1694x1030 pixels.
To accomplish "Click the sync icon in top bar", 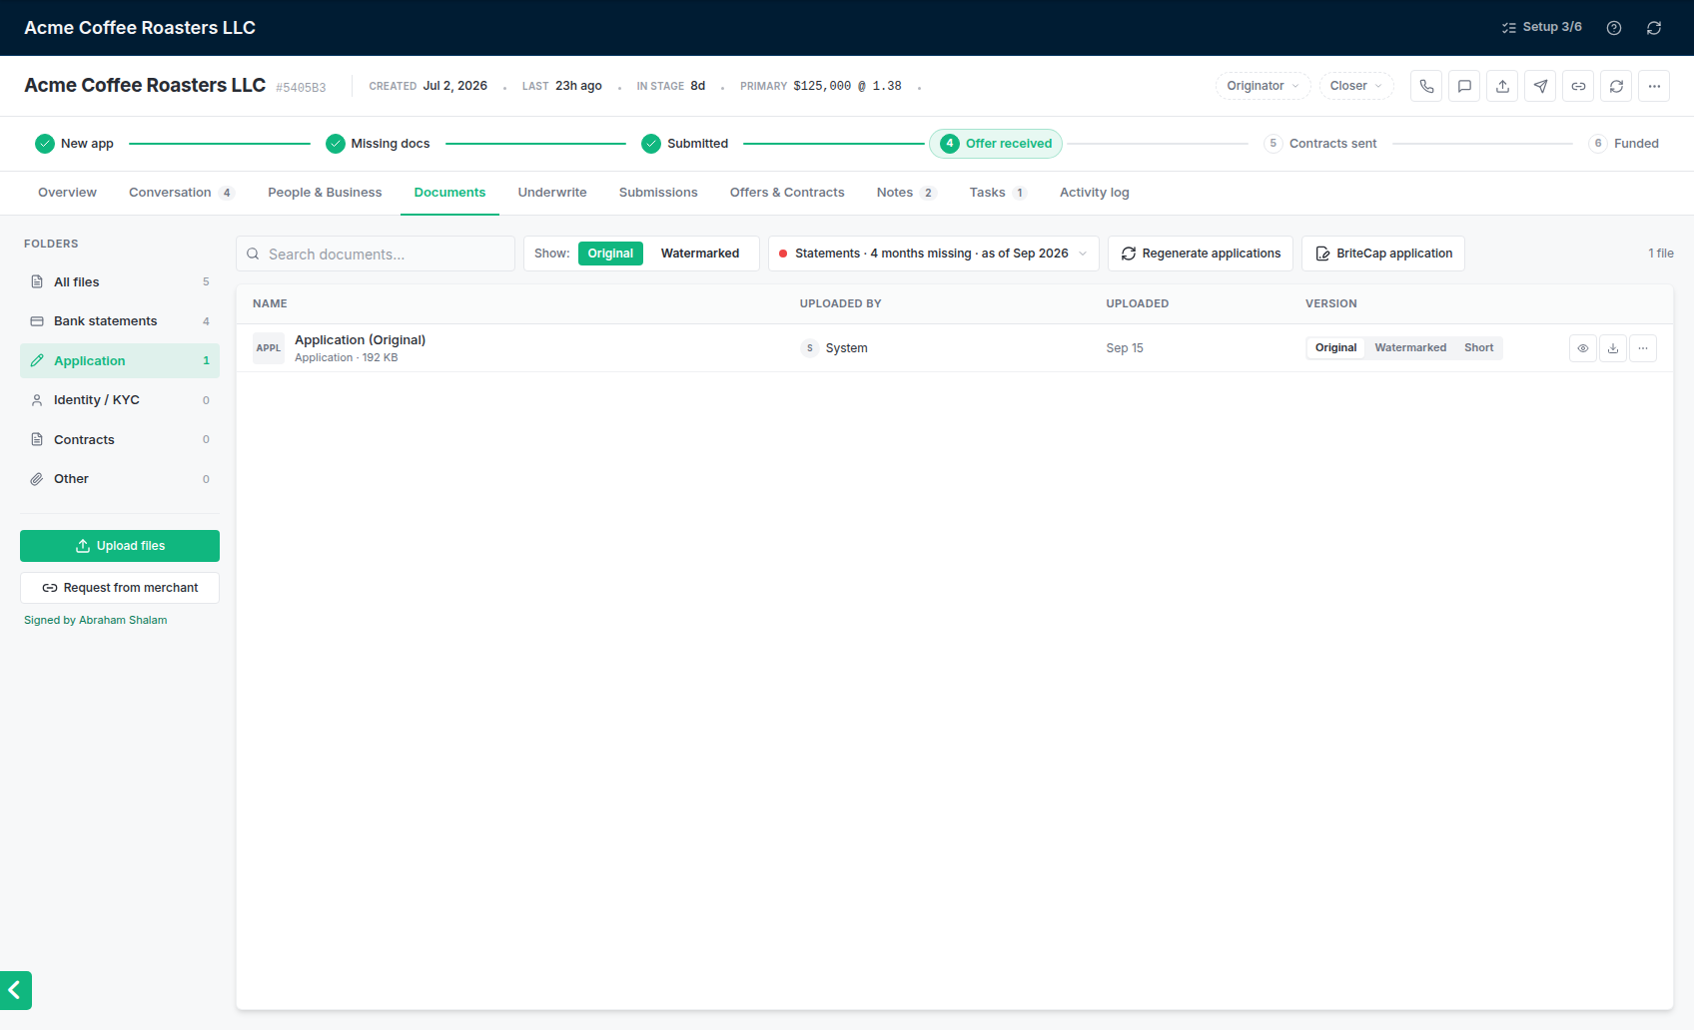I will (x=1654, y=28).
